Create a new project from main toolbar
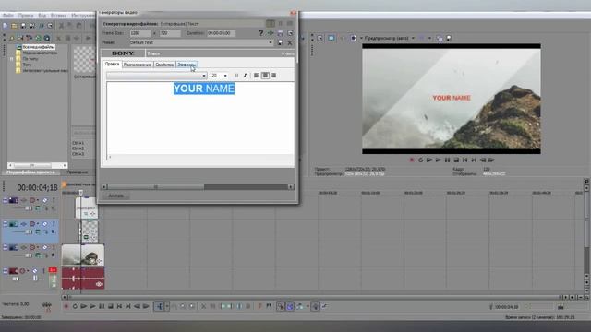The height and width of the screenshot is (332, 591). (6, 26)
